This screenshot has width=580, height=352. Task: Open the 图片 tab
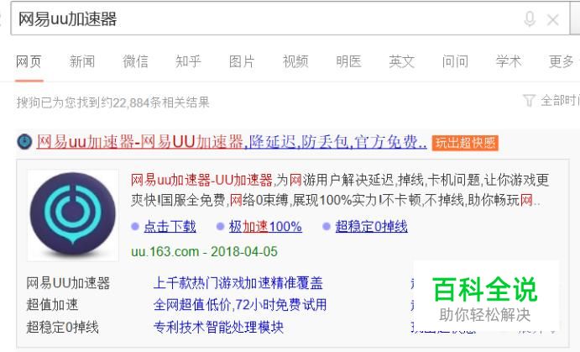click(242, 61)
